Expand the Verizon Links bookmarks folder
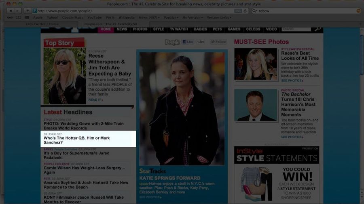 tap(219, 18)
